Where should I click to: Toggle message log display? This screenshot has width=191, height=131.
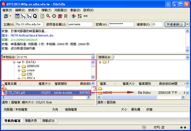click(x=17, y=16)
